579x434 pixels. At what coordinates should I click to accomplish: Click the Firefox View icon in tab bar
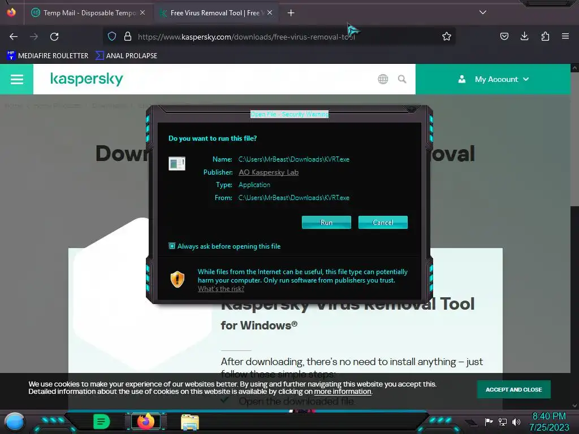coord(11,12)
